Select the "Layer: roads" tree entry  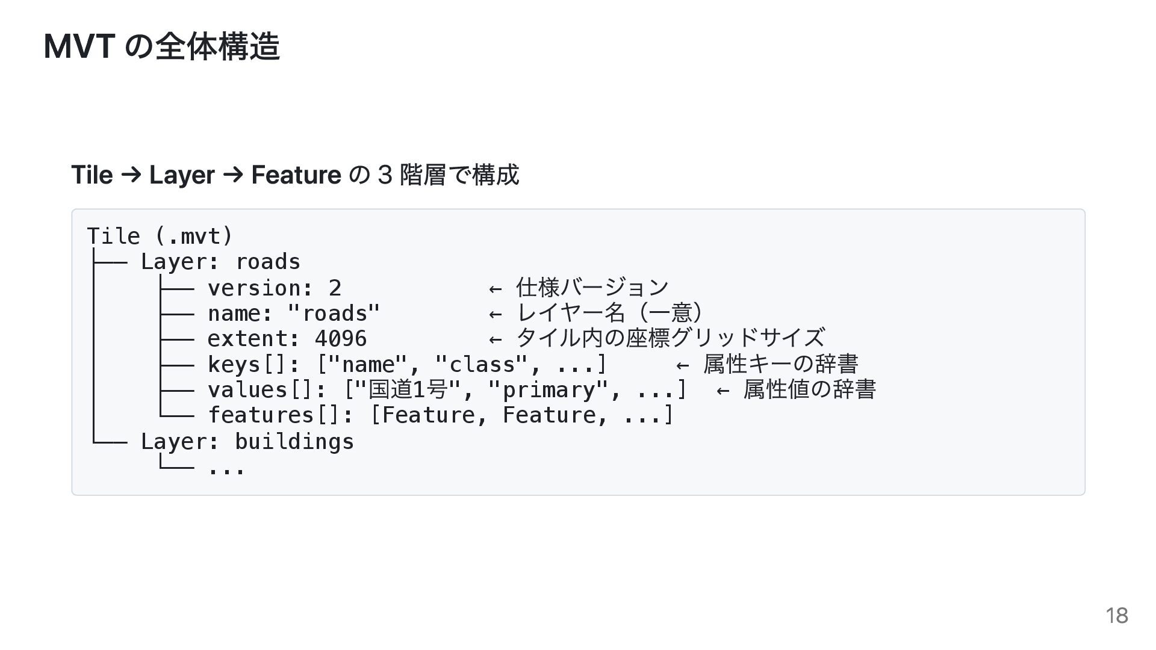[x=220, y=262]
